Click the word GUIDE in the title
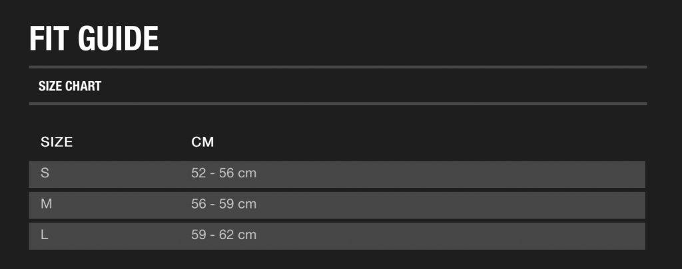The image size is (682, 269). [x=119, y=39]
